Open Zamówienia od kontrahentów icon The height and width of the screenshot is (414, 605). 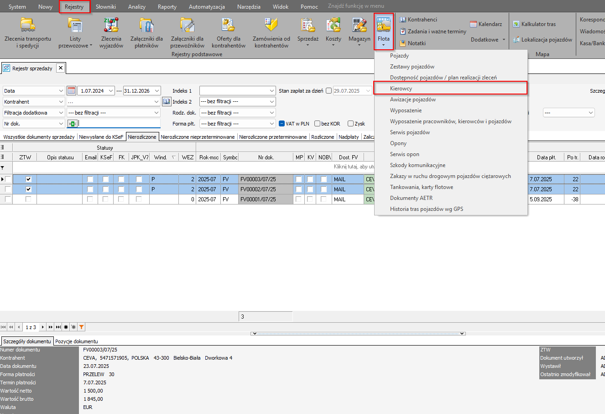(271, 26)
